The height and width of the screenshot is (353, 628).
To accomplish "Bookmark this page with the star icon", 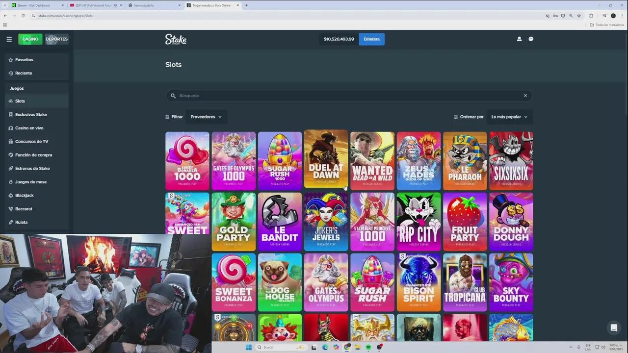I will click(x=579, y=16).
